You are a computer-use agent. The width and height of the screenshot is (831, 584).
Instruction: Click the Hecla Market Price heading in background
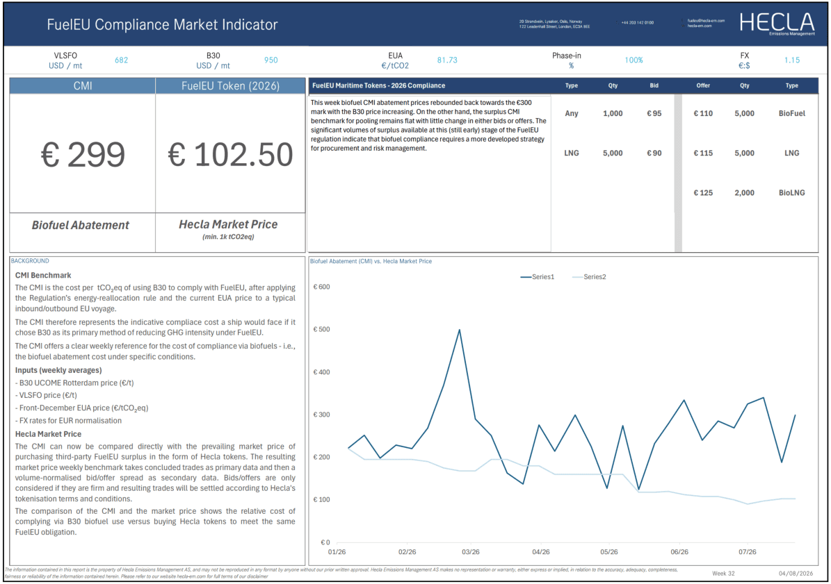(48, 434)
